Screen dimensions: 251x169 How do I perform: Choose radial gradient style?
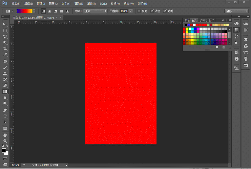tap(50, 11)
